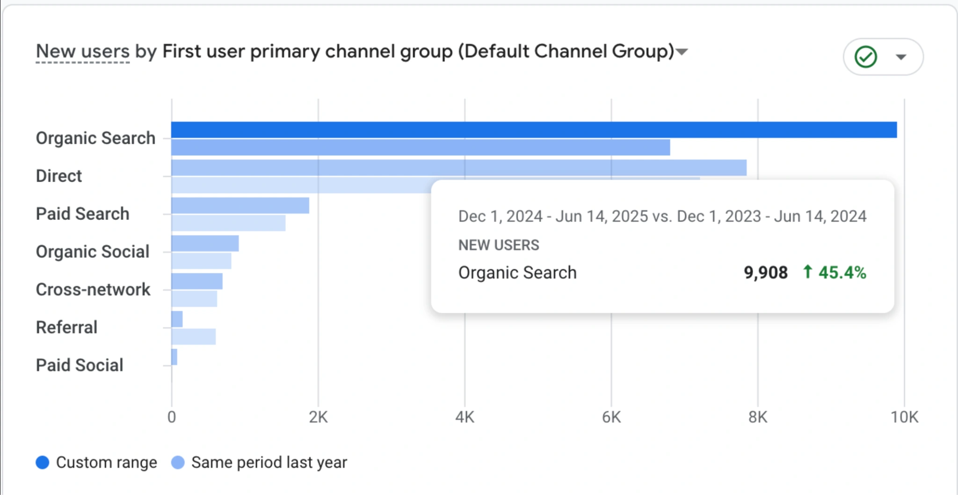Click the Same period last year legend dot
958x495 pixels.
[178, 462]
